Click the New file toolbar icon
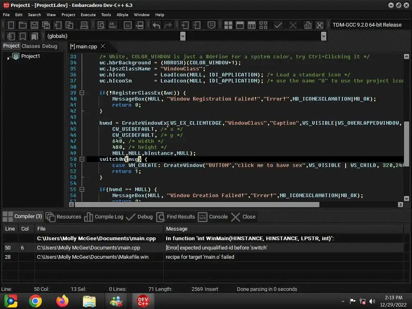The width and height of the screenshot is (412, 309). point(11,25)
